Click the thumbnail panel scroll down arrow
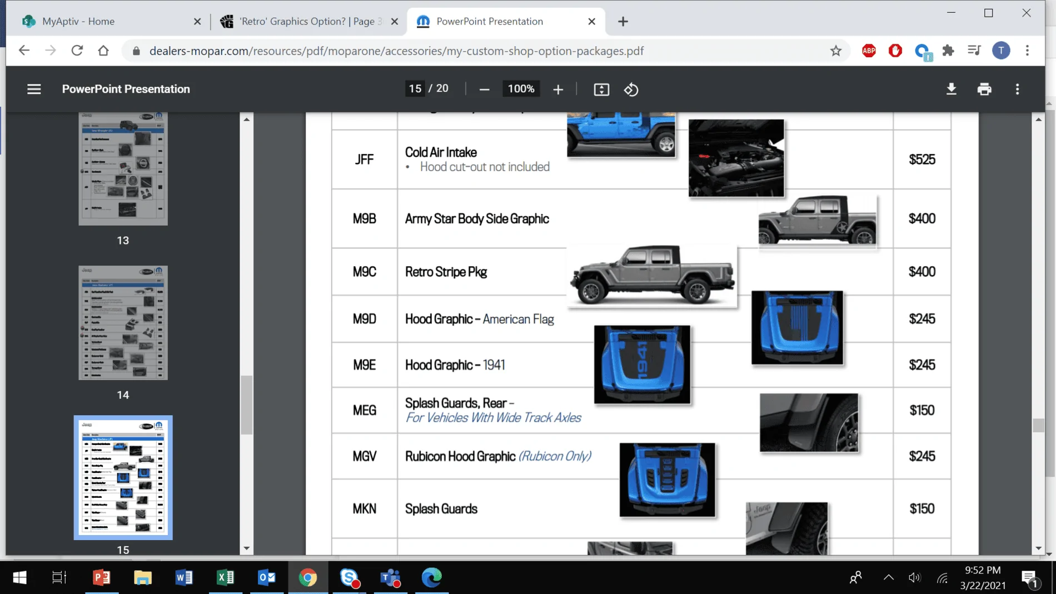Image resolution: width=1056 pixels, height=594 pixels. coord(247,548)
